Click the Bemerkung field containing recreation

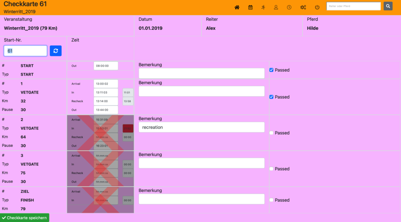(x=201, y=127)
